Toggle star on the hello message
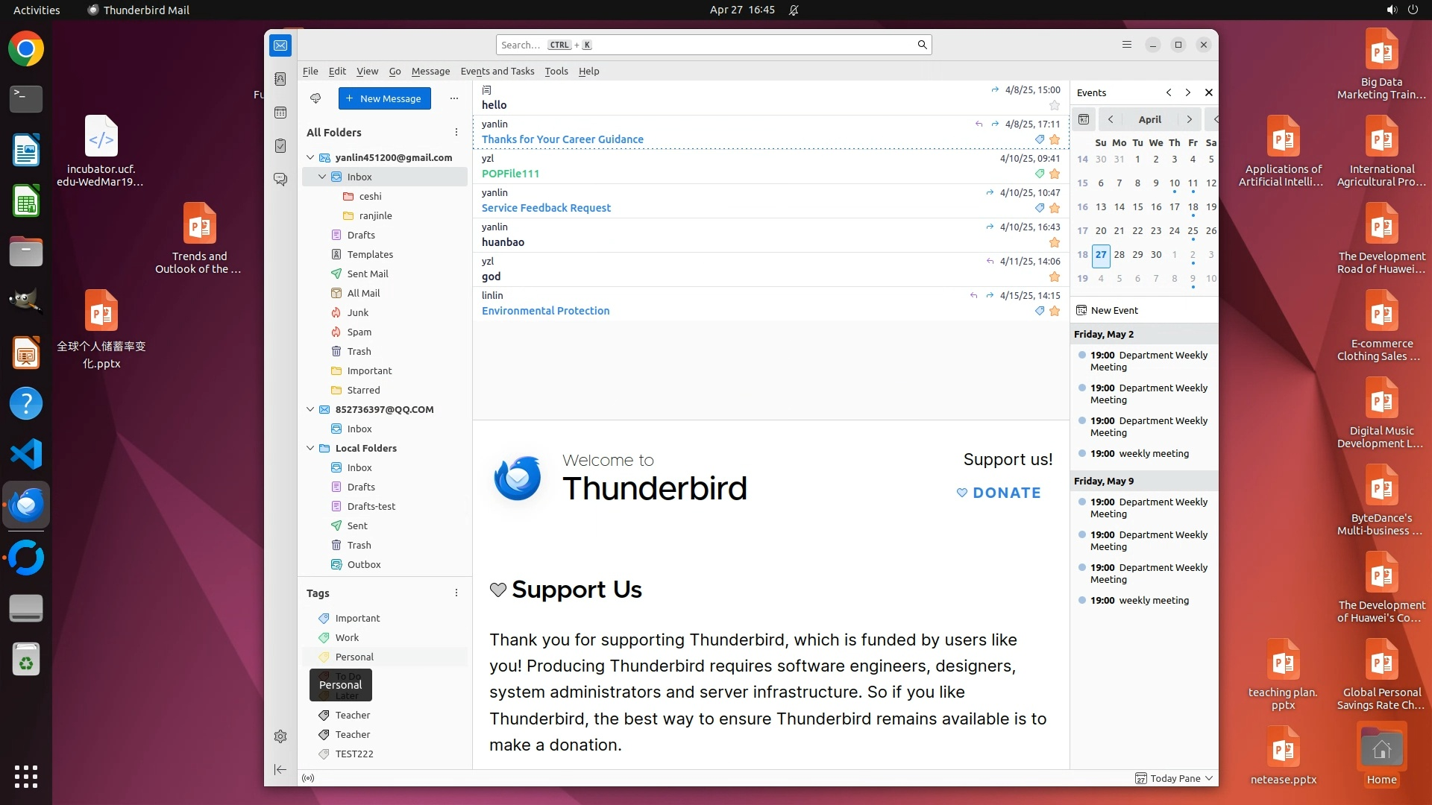 1055,105
